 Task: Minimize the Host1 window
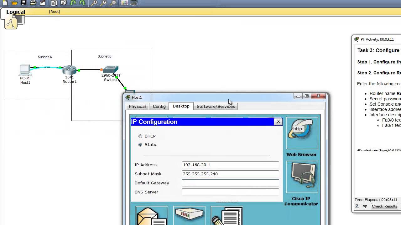click(298, 96)
